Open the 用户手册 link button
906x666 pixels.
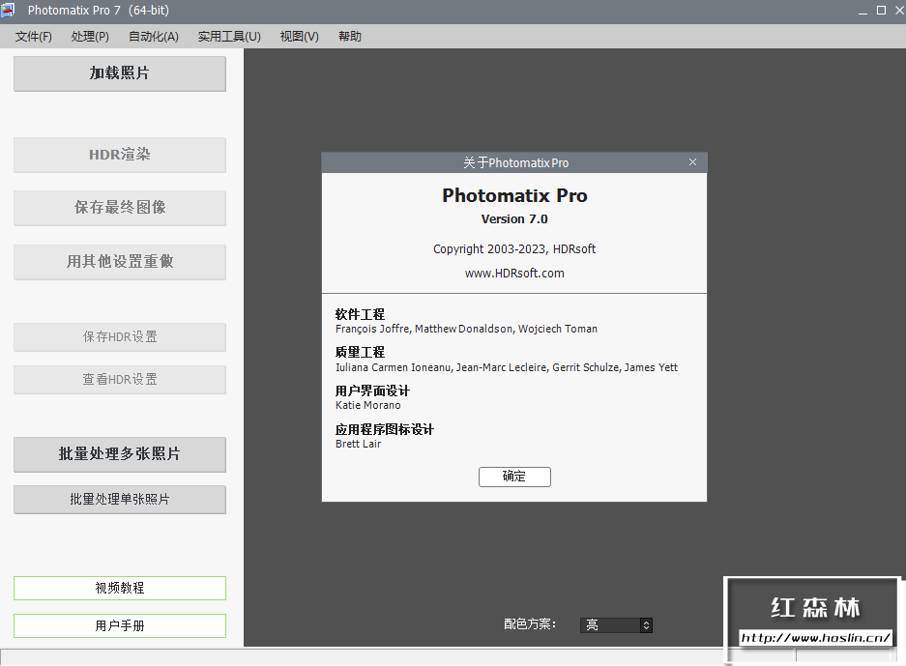[120, 625]
